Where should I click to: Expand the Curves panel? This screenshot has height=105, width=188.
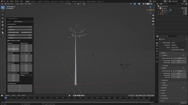[x=163, y=93]
